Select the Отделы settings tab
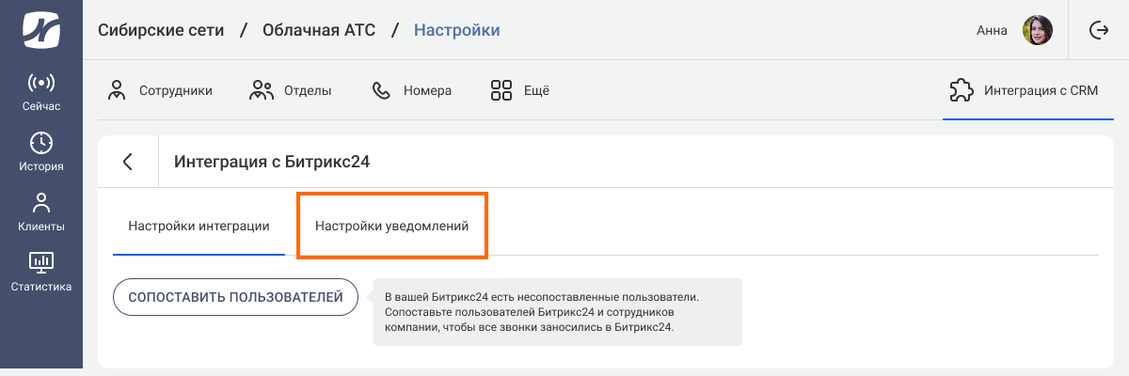The height and width of the screenshot is (376, 1129). pos(291,91)
